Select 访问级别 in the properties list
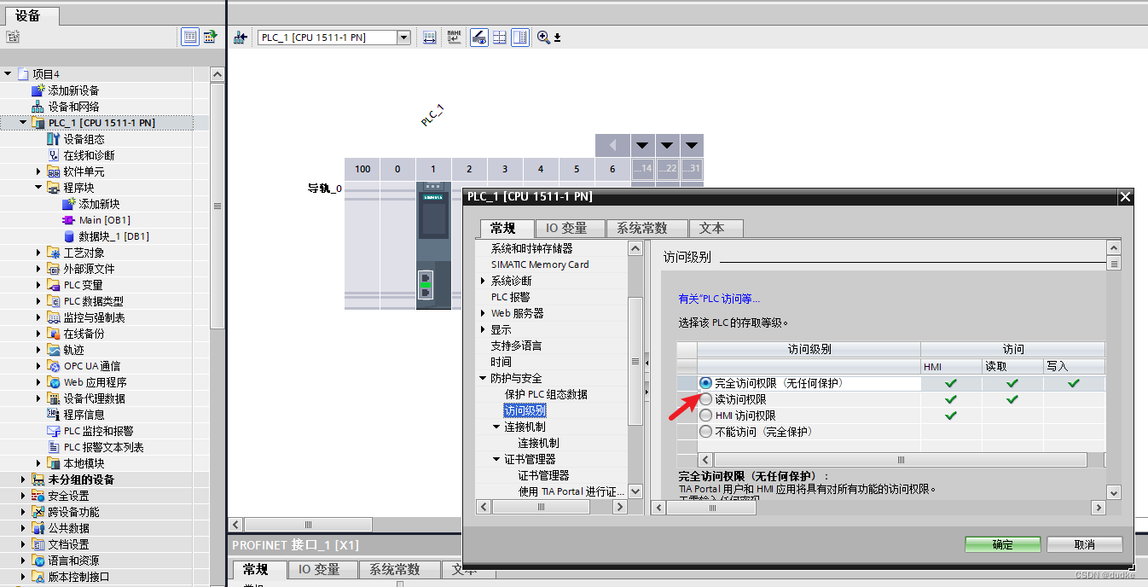The height and width of the screenshot is (587, 1148). click(525, 410)
